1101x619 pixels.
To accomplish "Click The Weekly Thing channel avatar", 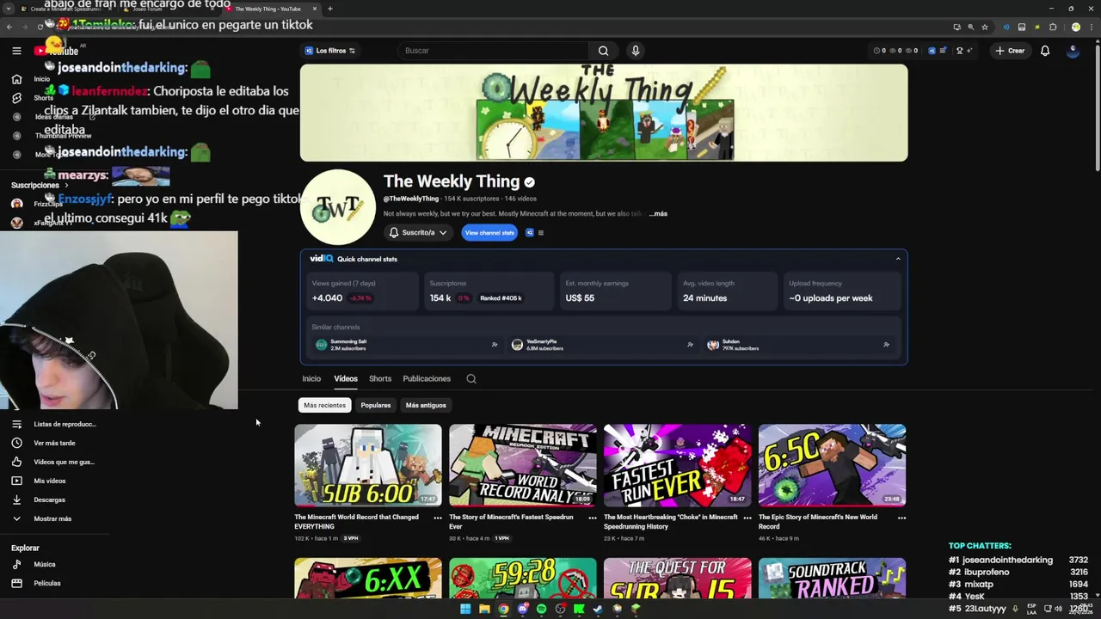I will pos(338,207).
